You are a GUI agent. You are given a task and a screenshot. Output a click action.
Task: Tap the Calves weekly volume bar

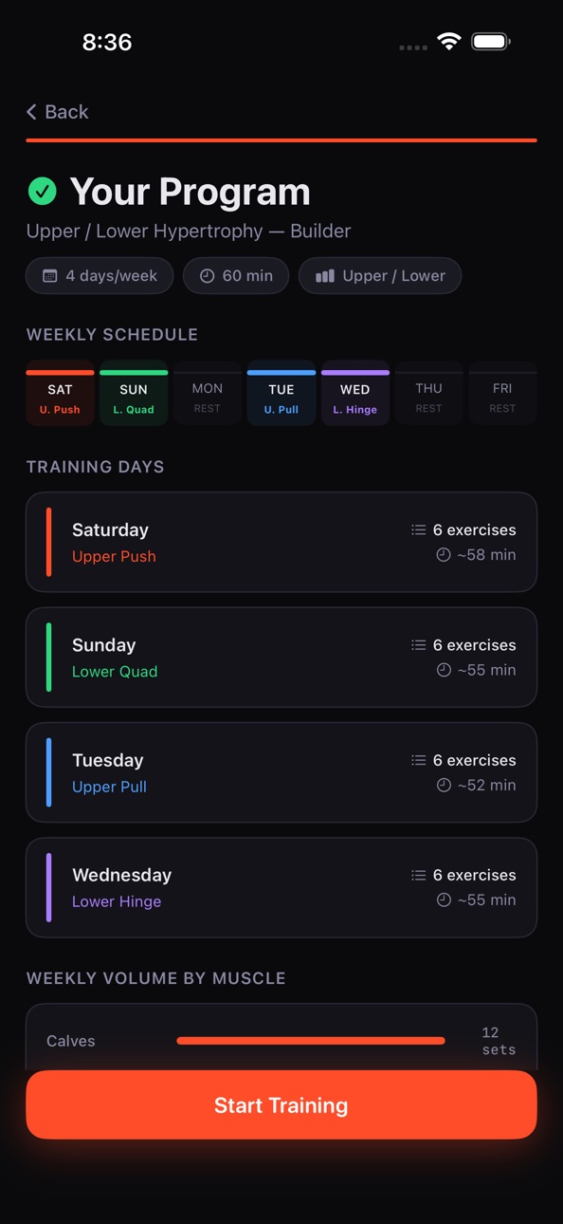click(x=311, y=1041)
